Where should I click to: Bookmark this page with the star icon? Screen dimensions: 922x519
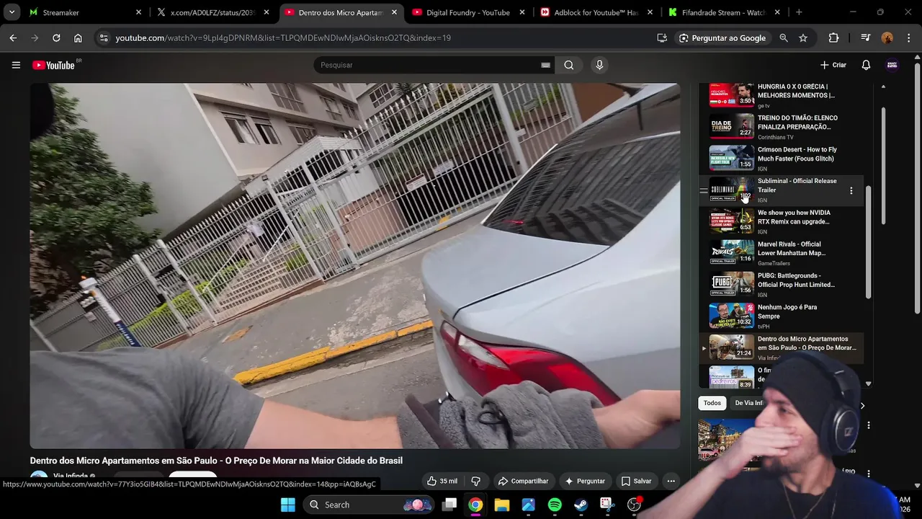point(803,37)
